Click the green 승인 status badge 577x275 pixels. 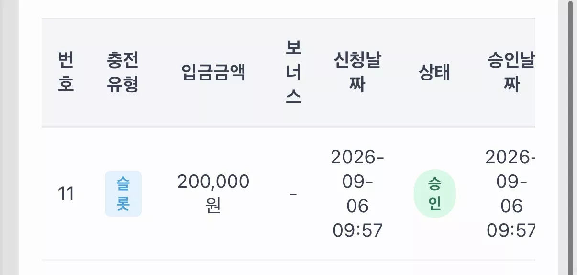(x=434, y=194)
